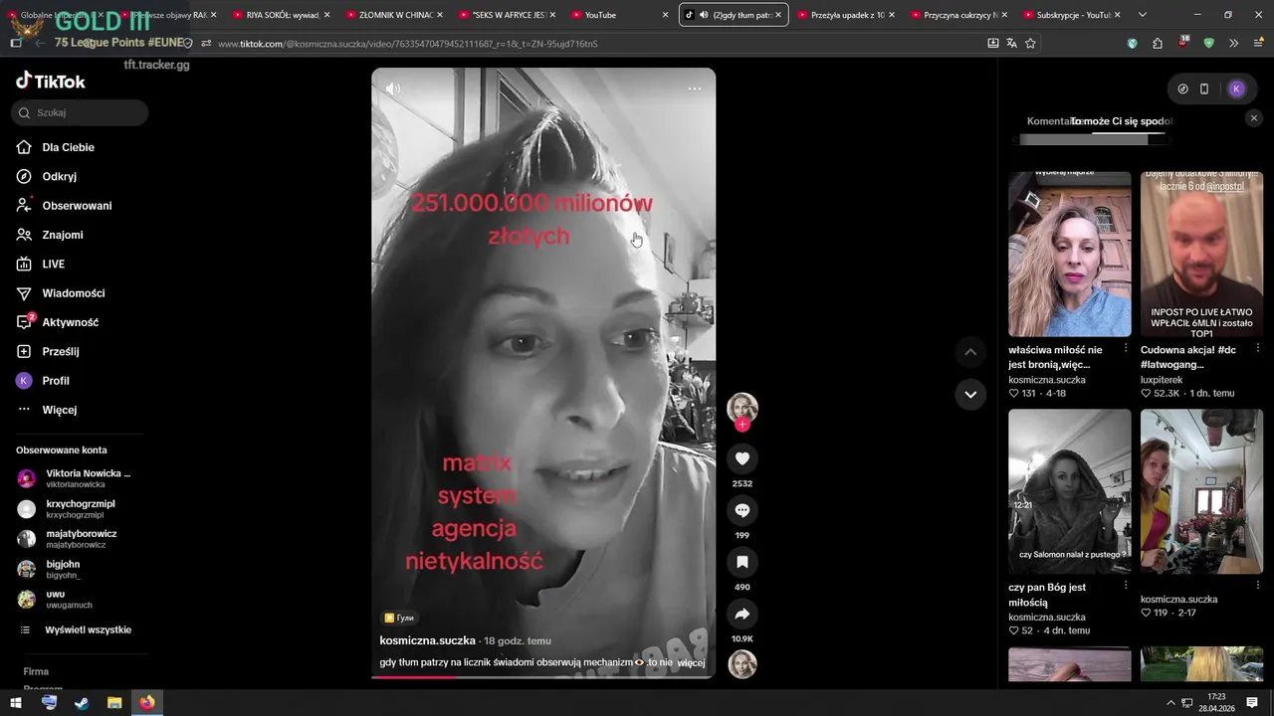Open the Znajomi section
The height and width of the screenshot is (716, 1274).
50,235
